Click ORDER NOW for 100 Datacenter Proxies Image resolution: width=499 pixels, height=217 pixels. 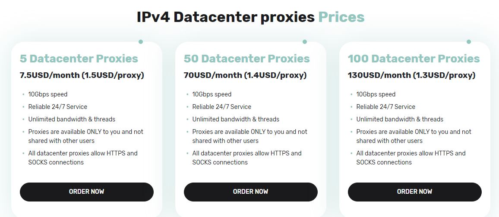pyautogui.click(x=415, y=192)
